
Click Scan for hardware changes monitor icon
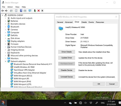pos(30,11)
